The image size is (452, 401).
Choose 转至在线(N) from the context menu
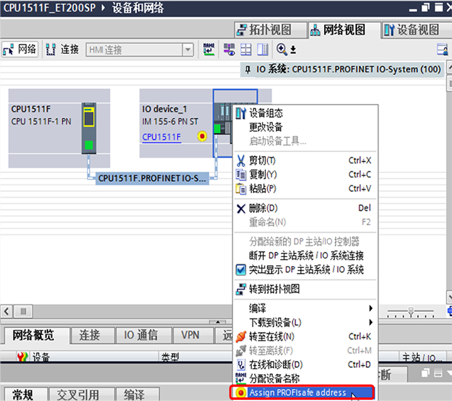tap(305, 336)
